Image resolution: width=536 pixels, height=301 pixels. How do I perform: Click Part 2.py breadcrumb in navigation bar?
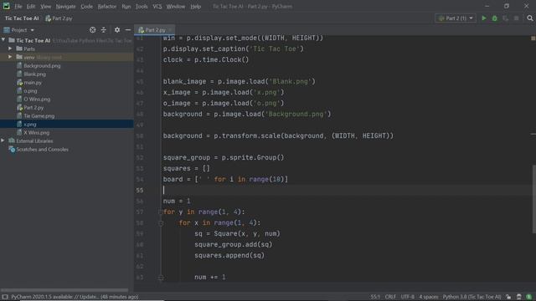[59, 18]
